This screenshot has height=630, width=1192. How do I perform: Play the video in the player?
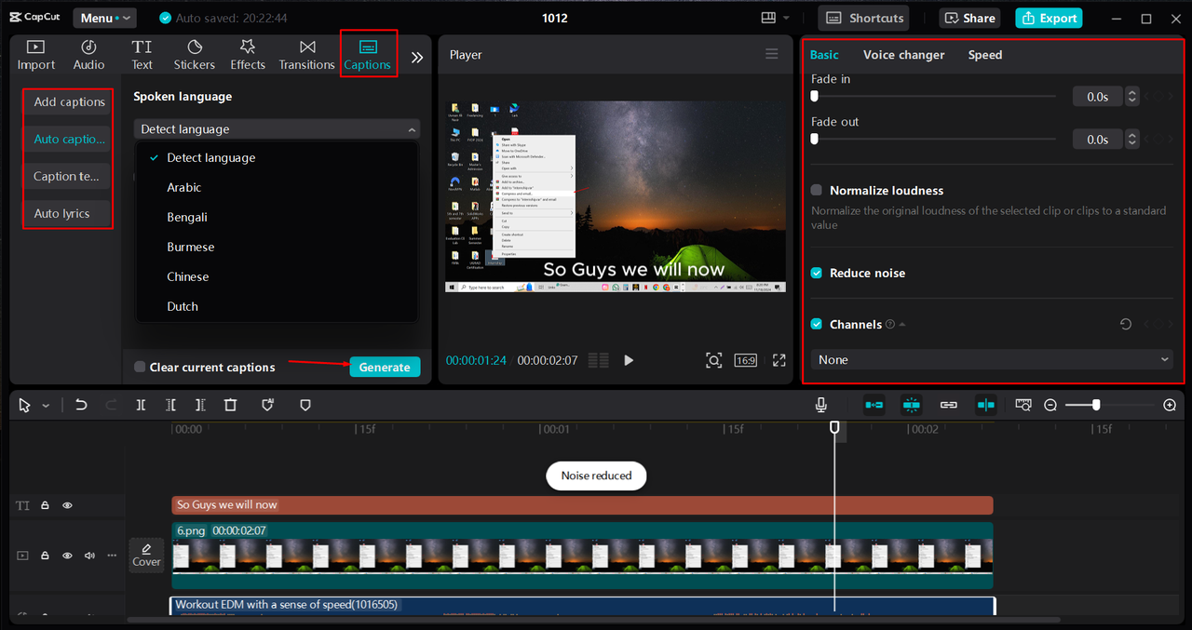point(629,360)
